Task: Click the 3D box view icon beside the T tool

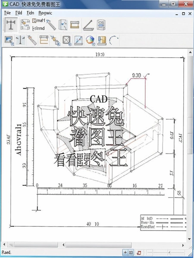Action: pos(25,25)
